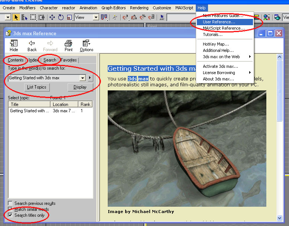Activate Select and Rotate tool

pyautogui.click(x=61, y=17)
